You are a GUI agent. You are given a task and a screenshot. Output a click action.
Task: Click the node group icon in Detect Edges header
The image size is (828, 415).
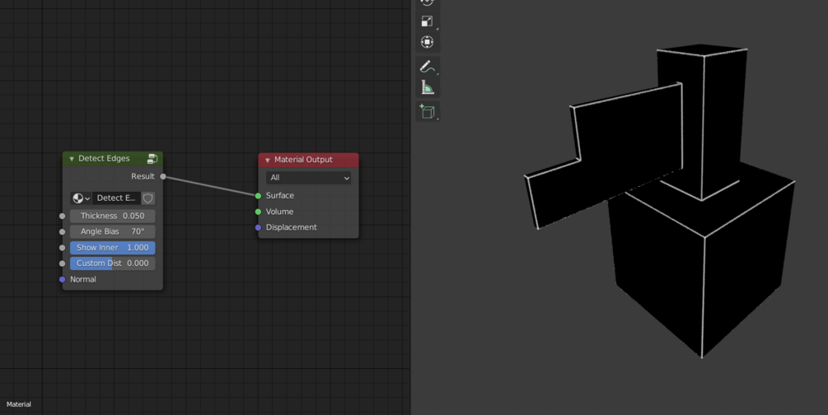tap(152, 158)
